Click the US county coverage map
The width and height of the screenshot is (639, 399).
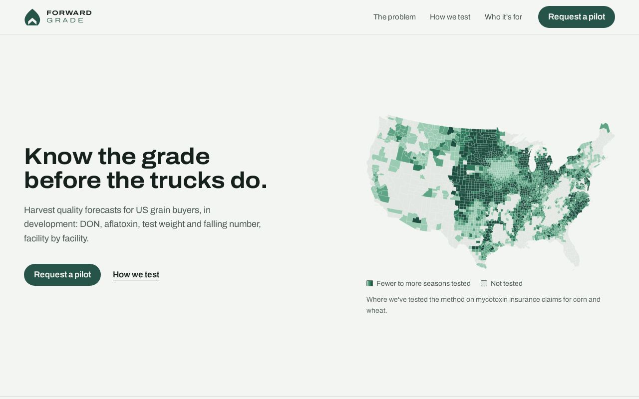(x=490, y=192)
